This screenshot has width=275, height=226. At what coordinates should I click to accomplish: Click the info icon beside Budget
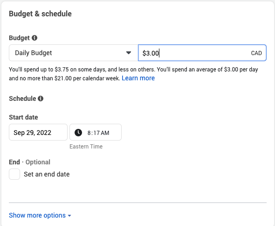(x=34, y=38)
